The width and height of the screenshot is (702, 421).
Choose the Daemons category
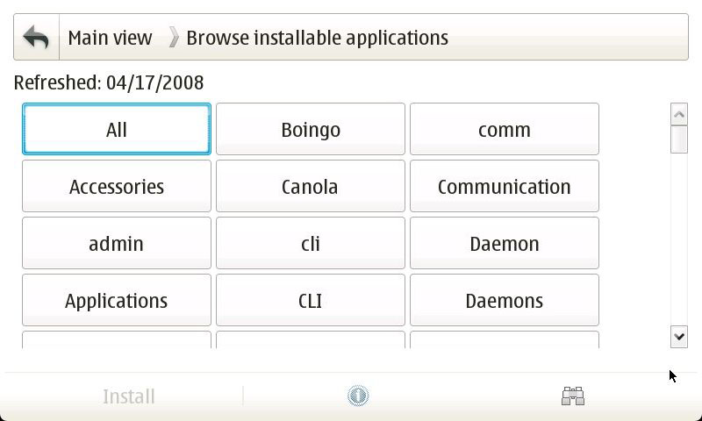pyautogui.click(x=505, y=301)
